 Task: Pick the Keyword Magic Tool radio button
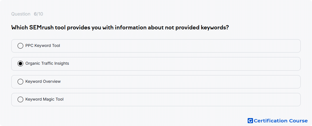(x=20, y=99)
